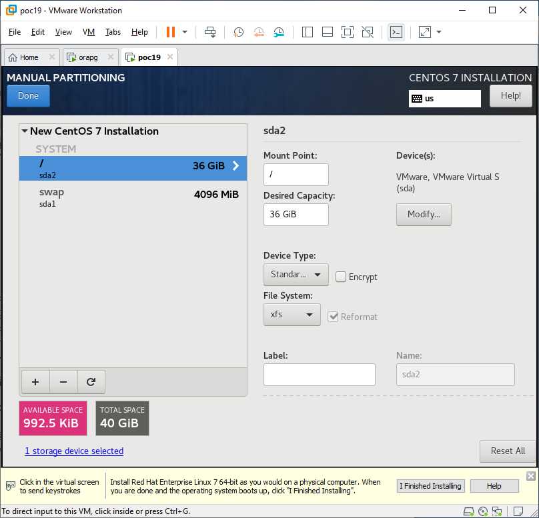Click the CD/DVD drive status icon
This screenshot has width=539, height=518.
coord(483,511)
